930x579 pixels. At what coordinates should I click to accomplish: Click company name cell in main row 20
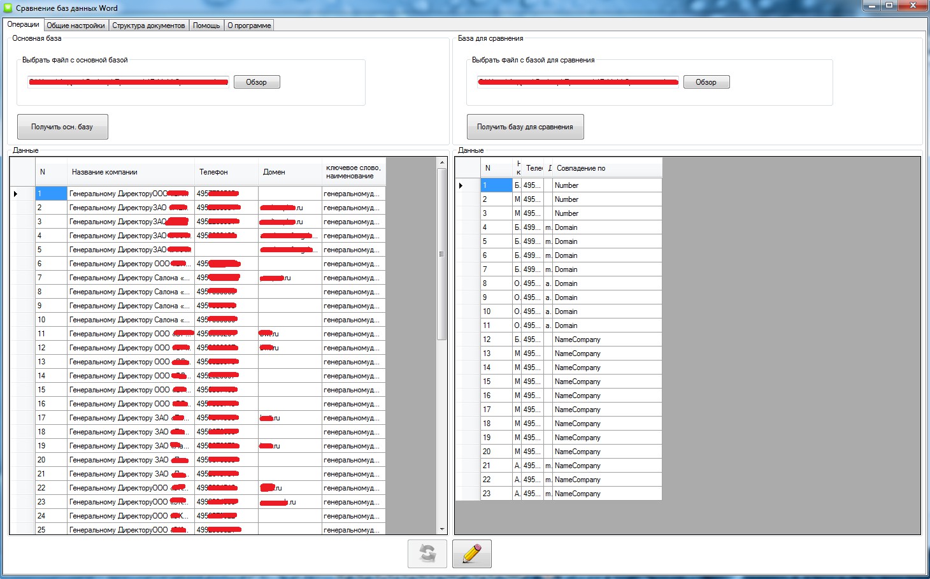click(x=131, y=460)
